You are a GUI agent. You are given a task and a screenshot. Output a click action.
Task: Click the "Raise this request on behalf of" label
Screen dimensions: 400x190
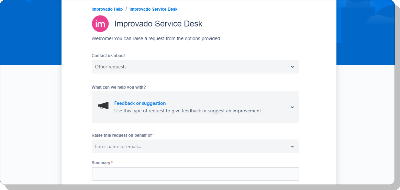pos(121,135)
